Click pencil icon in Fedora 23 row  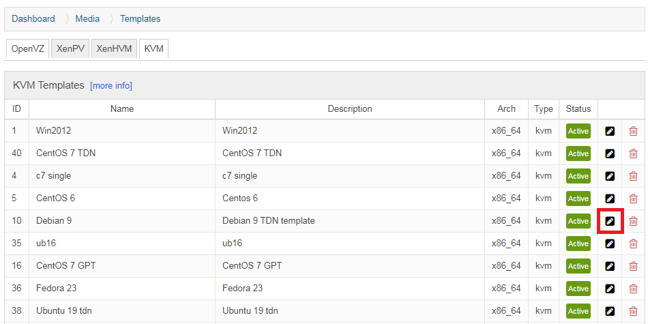pos(610,289)
